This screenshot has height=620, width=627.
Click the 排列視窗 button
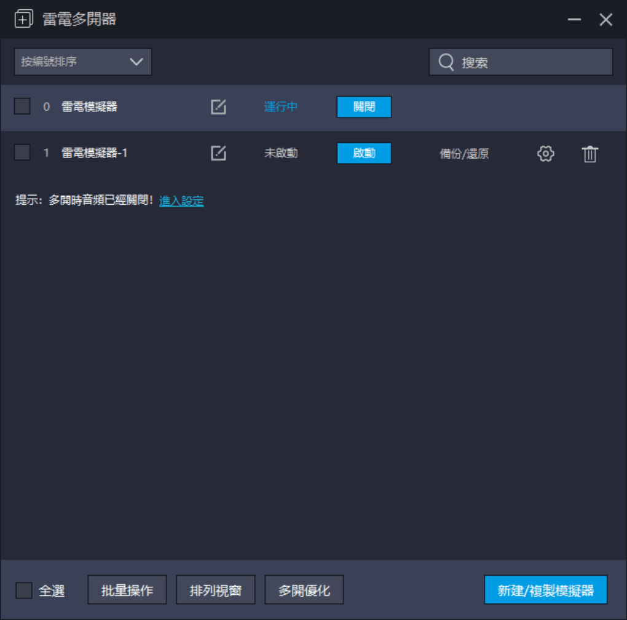point(216,590)
